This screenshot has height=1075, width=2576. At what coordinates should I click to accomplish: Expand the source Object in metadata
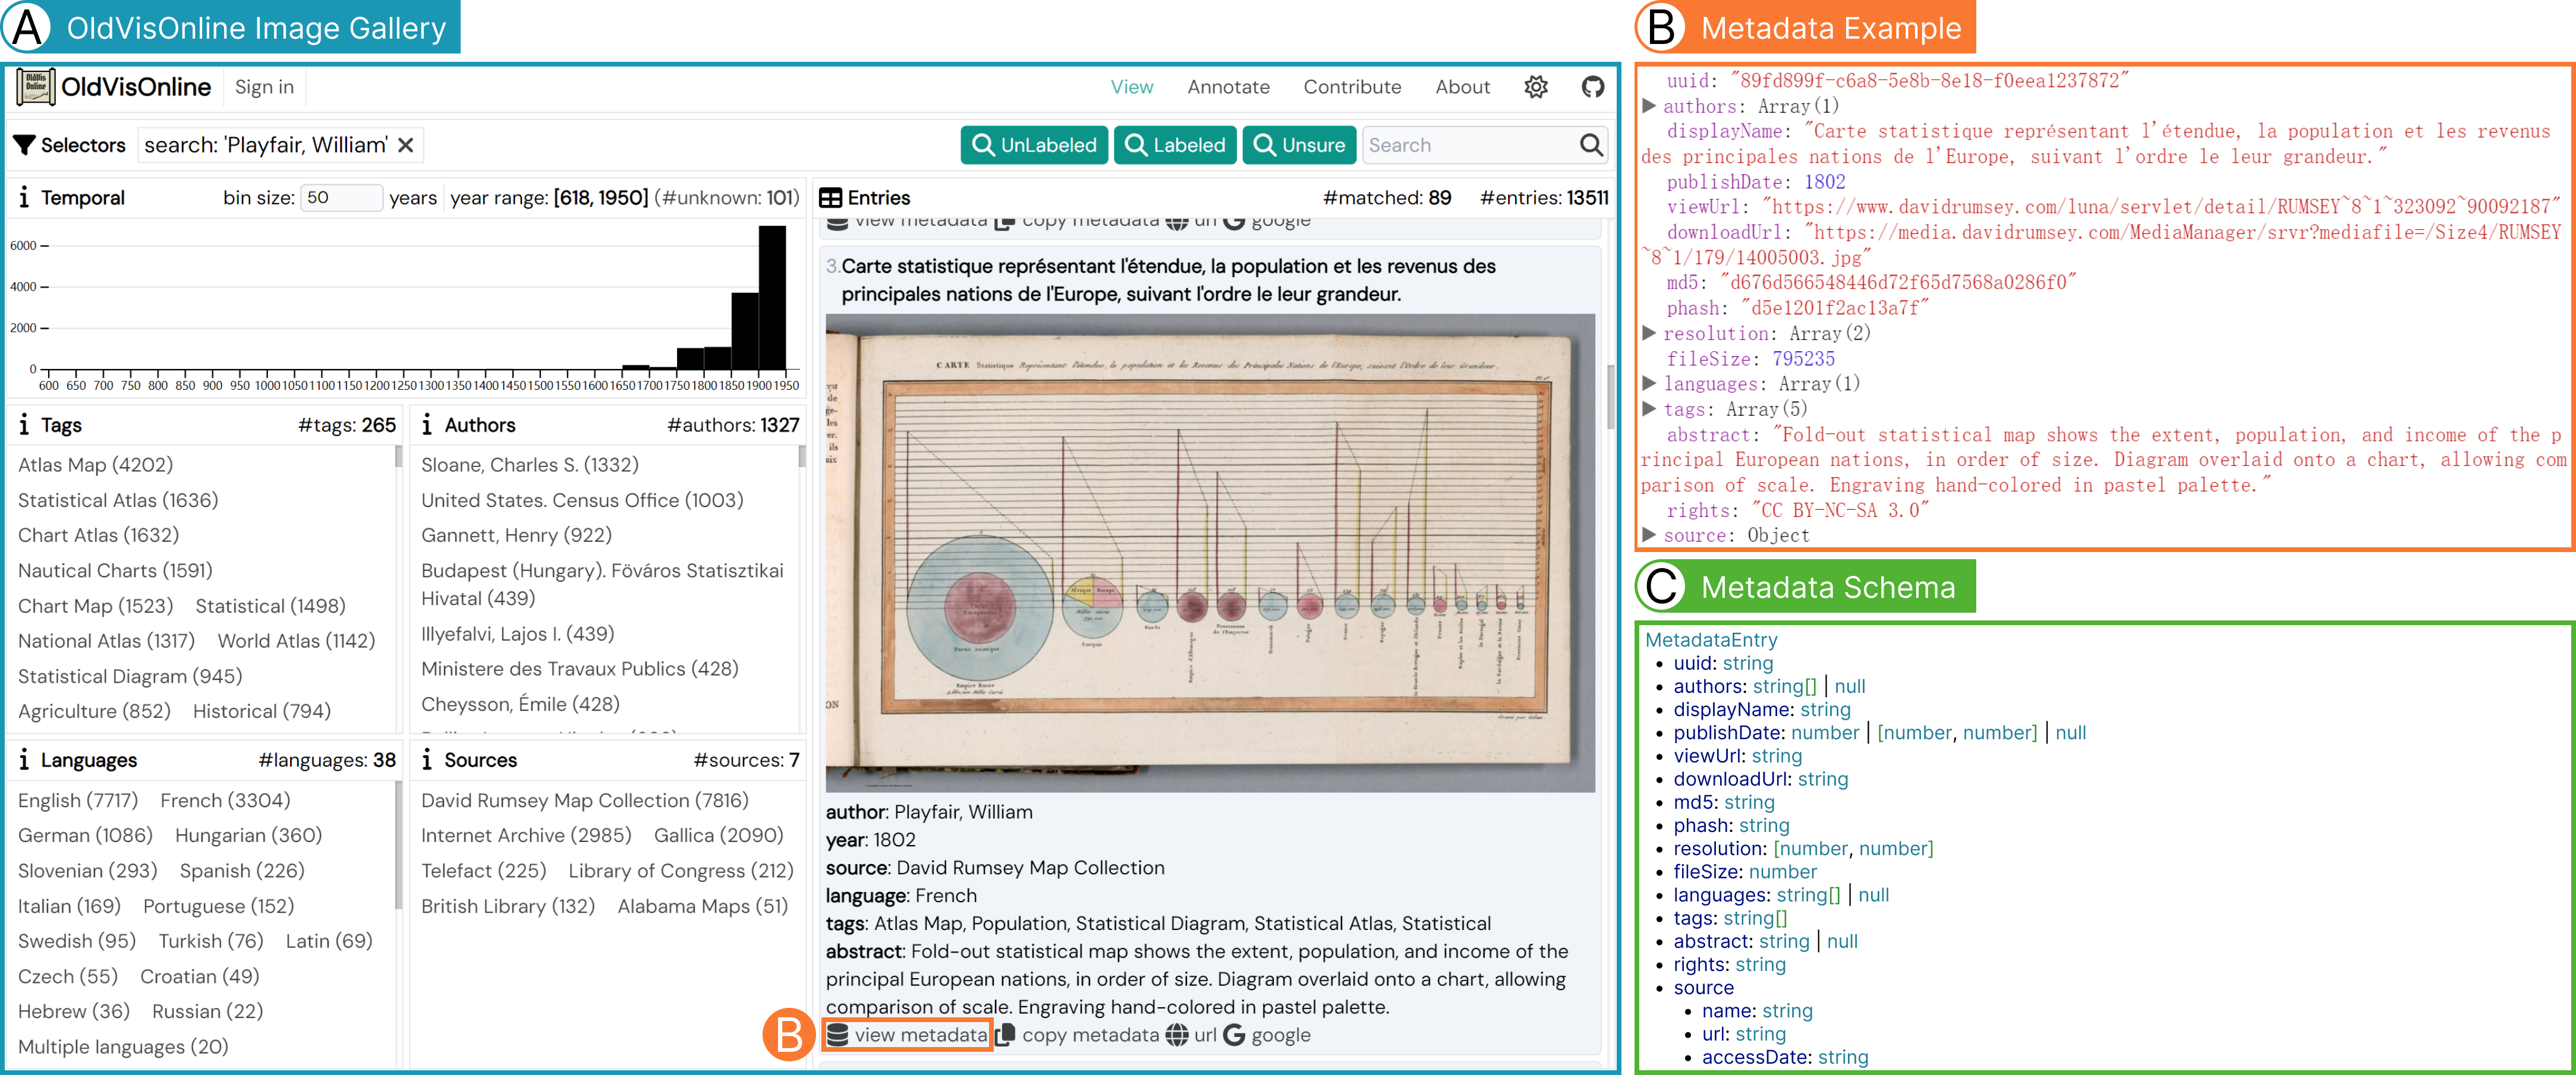click(x=1648, y=534)
